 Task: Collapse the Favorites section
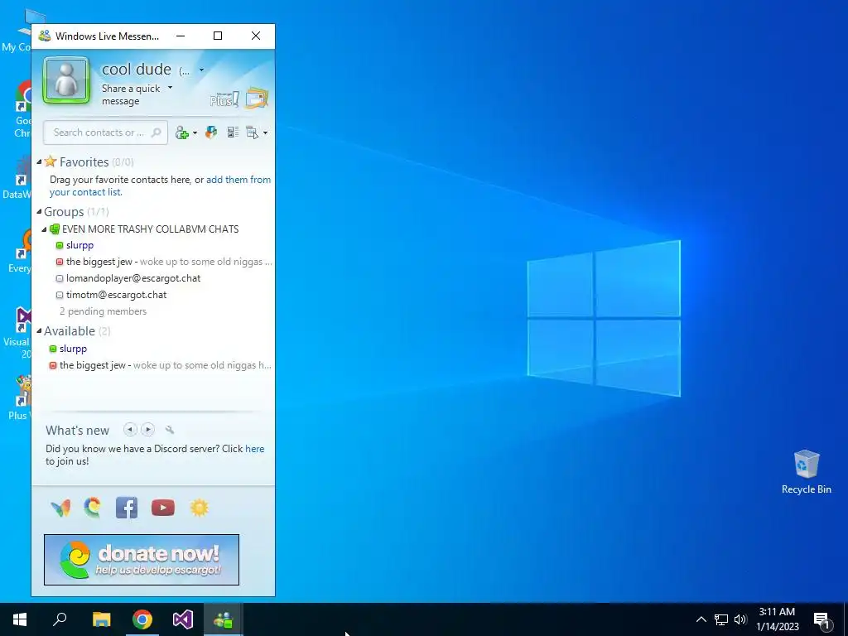pos(39,161)
